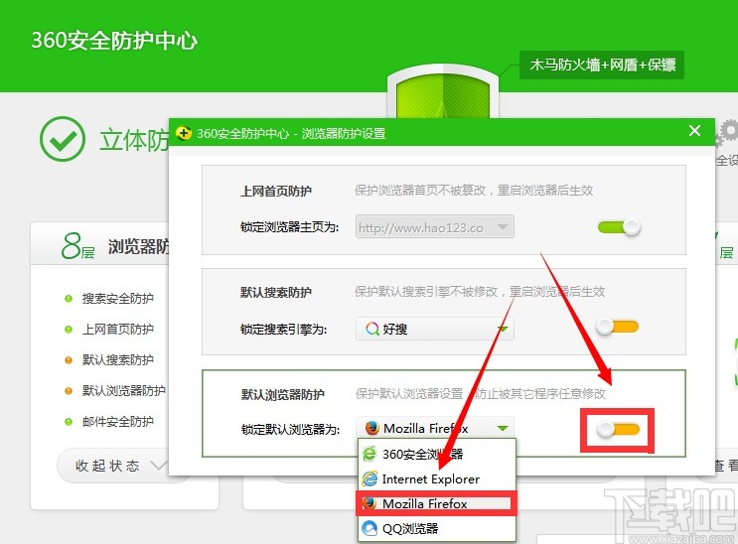Expand the search engine dropdown arrow
738x544 pixels.
coord(503,329)
